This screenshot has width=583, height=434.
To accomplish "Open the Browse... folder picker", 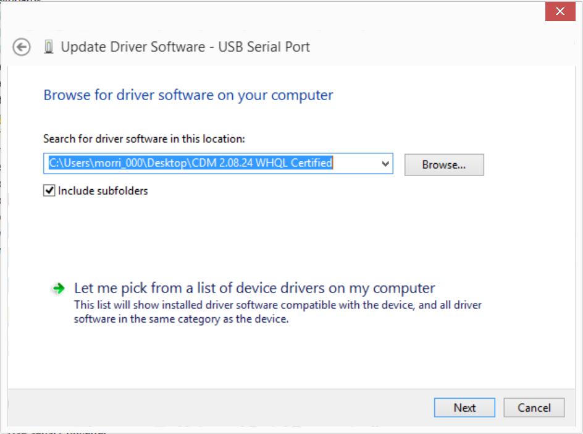I will [x=444, y=165].
